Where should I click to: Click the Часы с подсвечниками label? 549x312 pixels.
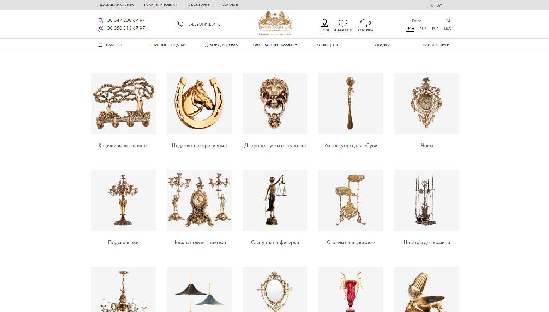[x=199, y=242]
